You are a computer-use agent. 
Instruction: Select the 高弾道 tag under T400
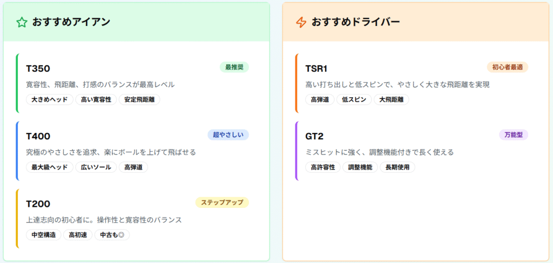pyautogui.click(x=133, y=167)
